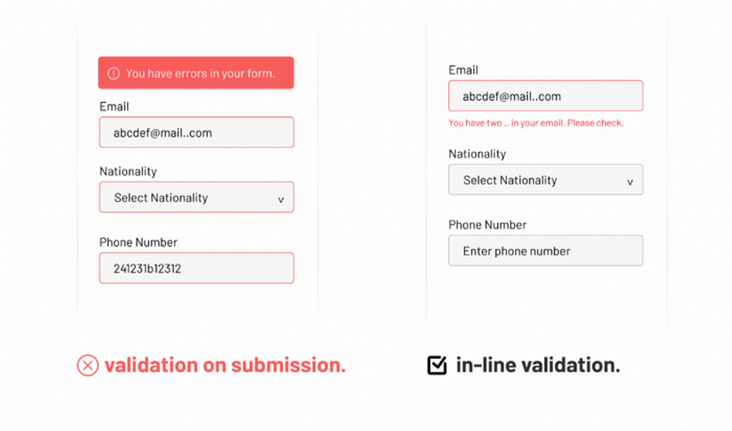Click the Select Nationality text in the red-bordered dropdown
The height and width of the screenshot is (431, 732).
tap(161, 198)
